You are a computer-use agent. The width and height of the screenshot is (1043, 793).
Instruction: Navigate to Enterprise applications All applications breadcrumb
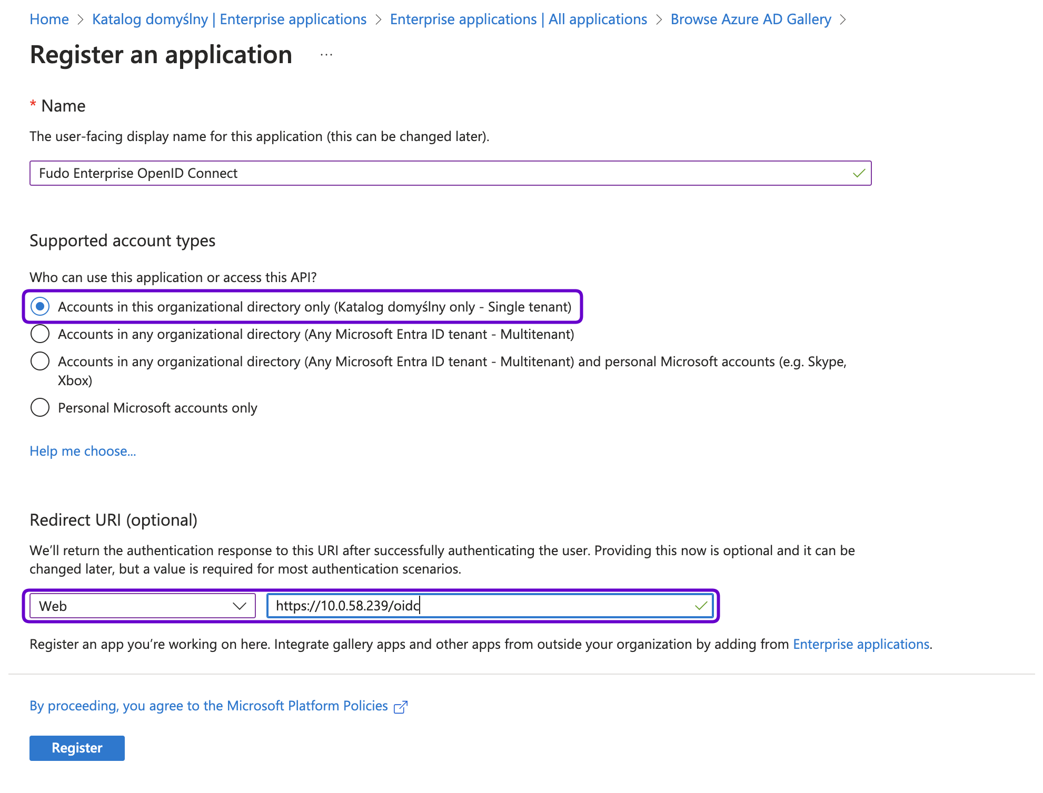point(518,19)
